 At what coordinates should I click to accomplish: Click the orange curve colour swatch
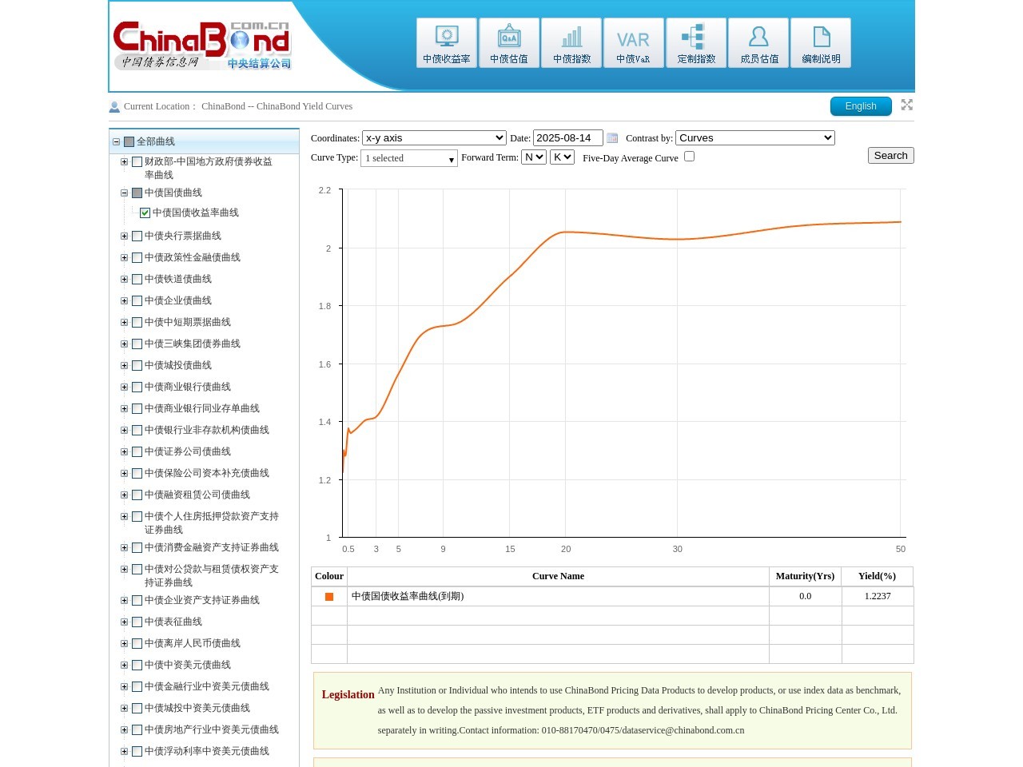pos(328,597)
